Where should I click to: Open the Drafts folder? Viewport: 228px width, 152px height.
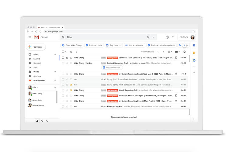[36, 72]
